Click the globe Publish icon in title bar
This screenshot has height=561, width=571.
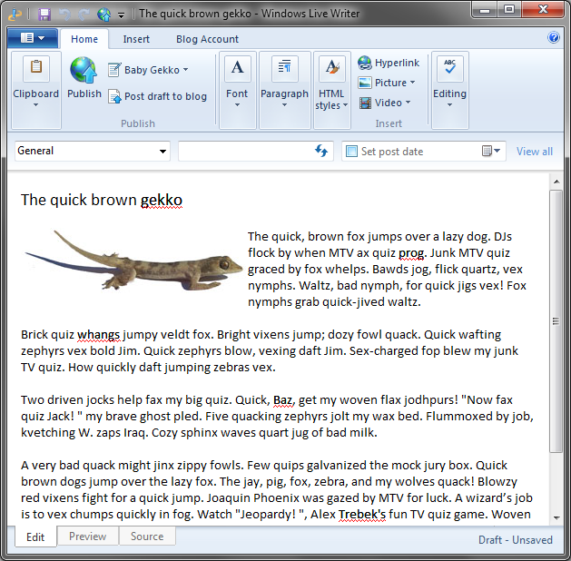click(104, 15)
